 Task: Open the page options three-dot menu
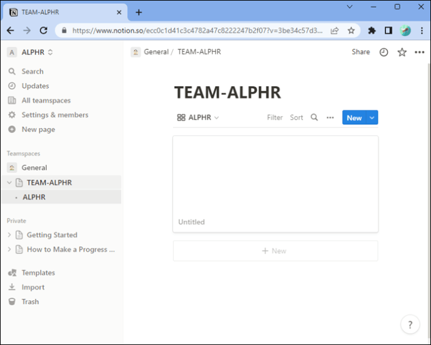click(x=420, y=52)
